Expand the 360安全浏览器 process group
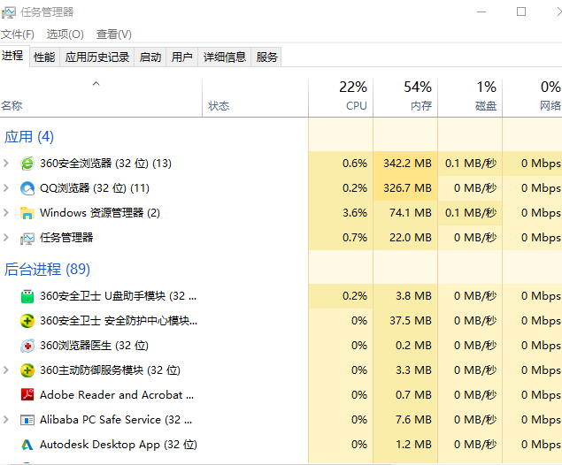 click(x=7, y=164)
